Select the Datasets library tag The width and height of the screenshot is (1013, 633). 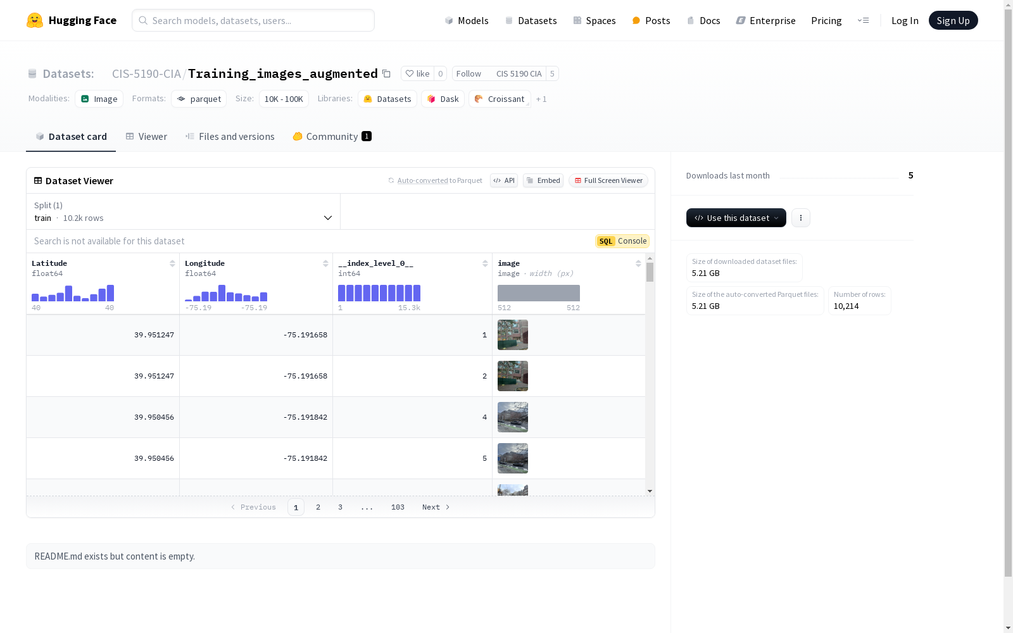[387, 99]
